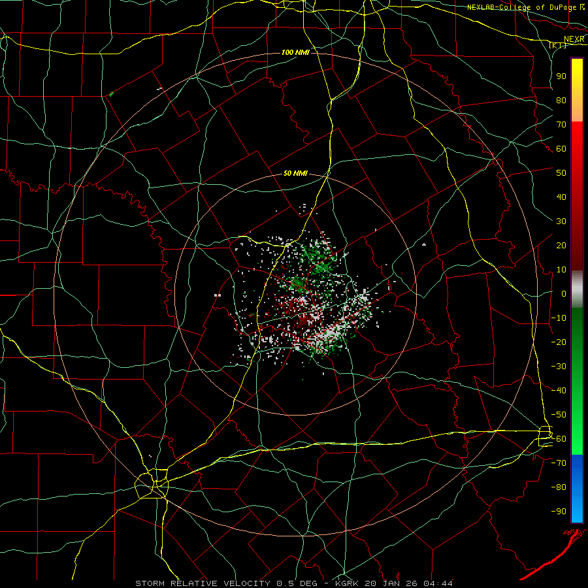
Task: Select the 50 value on the velocity scale
Action: [x=561, y=173]
